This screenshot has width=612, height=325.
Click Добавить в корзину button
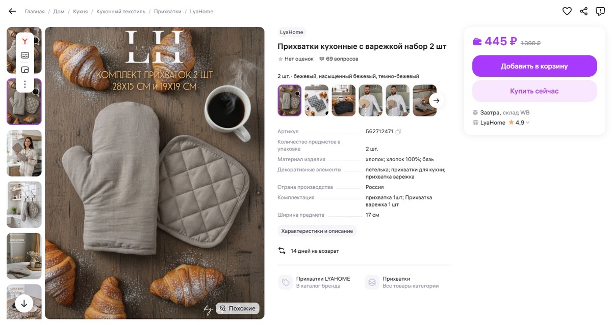pyautogui.click(x=534, y=66)
